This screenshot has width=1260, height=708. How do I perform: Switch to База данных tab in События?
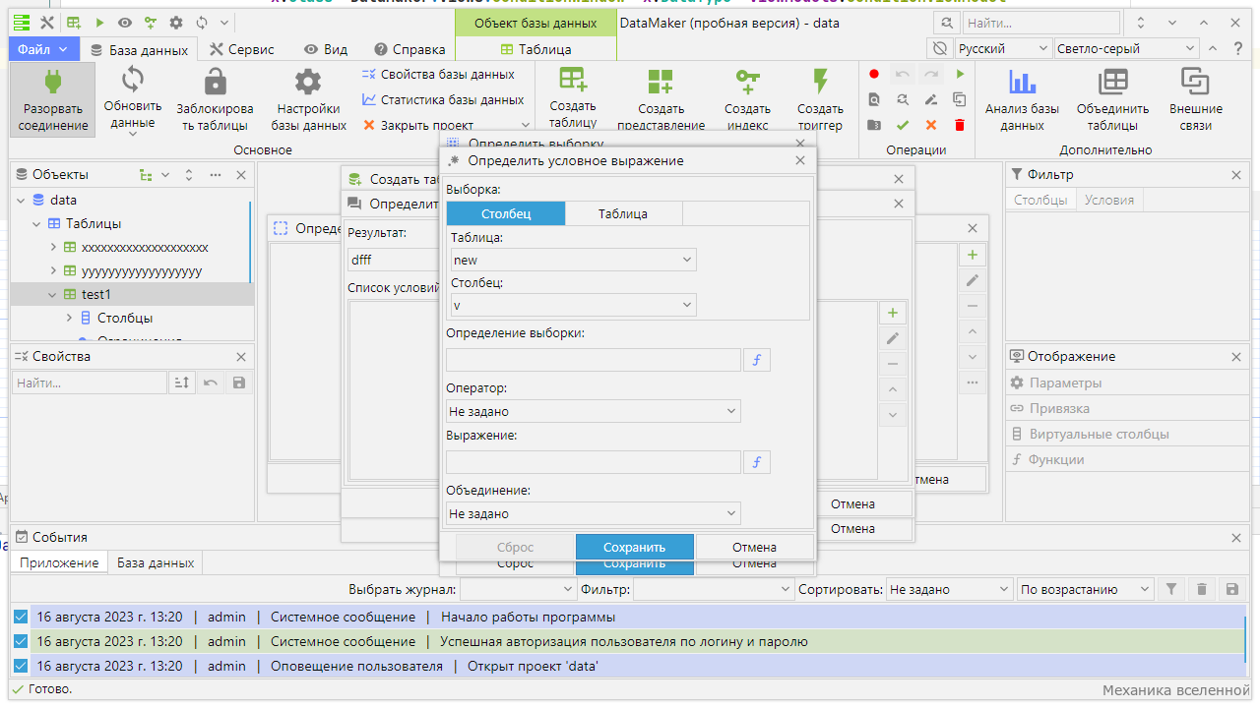(x=156, y=562)
